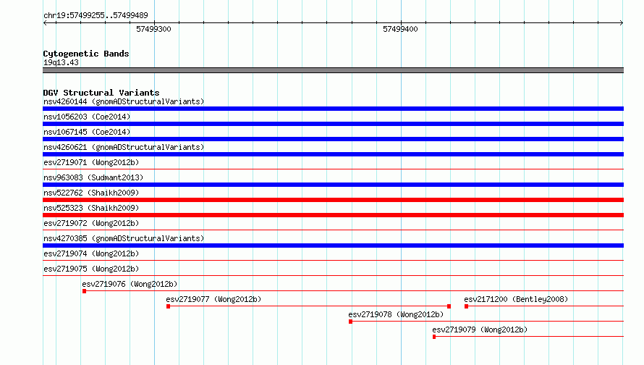The image size is (644, 365).
Task: Click the red end marker of esv2719077
Action: click(x=449, y=306)
